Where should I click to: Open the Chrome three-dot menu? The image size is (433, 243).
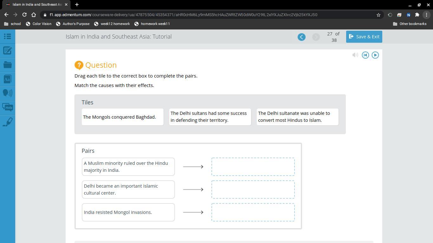pyautogui.click(x=427, y=15)
